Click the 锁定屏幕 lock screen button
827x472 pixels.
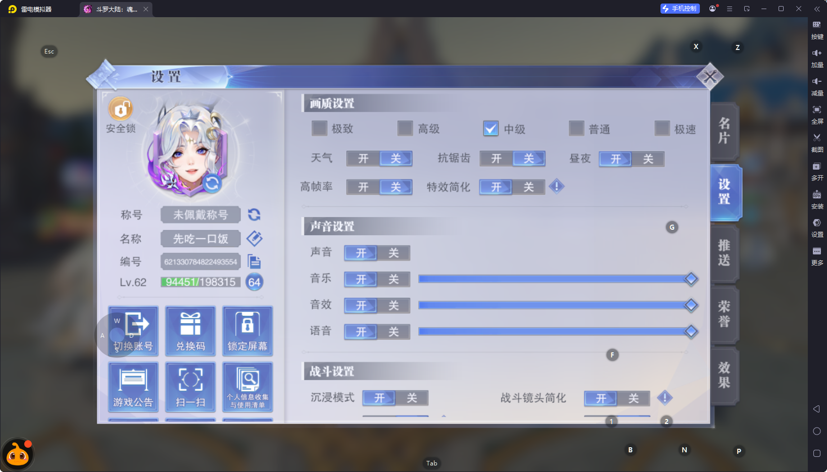pos(247,331)
